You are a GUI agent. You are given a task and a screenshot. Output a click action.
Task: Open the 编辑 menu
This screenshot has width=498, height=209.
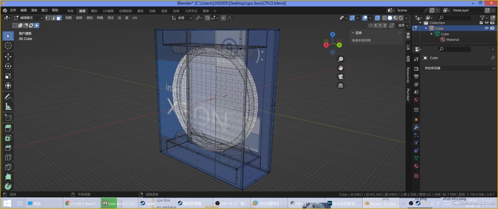point(23,11)
